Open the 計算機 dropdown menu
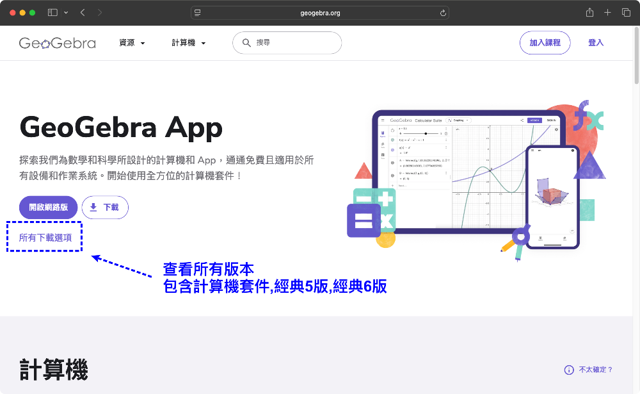 click(x=188, y=42)
